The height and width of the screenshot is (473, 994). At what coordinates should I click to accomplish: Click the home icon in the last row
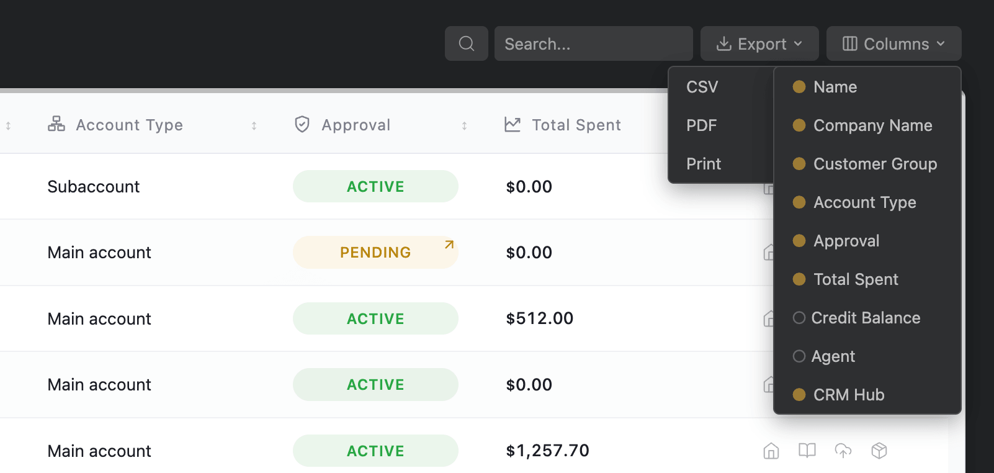pos(771,451)
